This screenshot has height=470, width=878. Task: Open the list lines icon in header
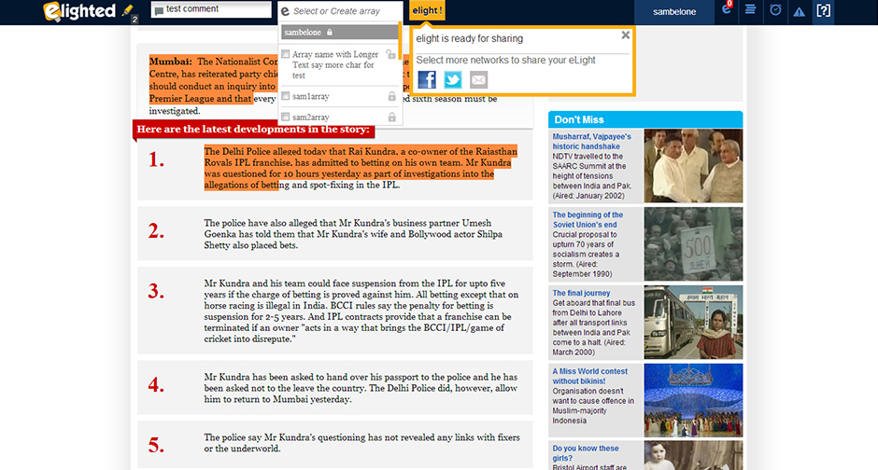tap(750, 9)
